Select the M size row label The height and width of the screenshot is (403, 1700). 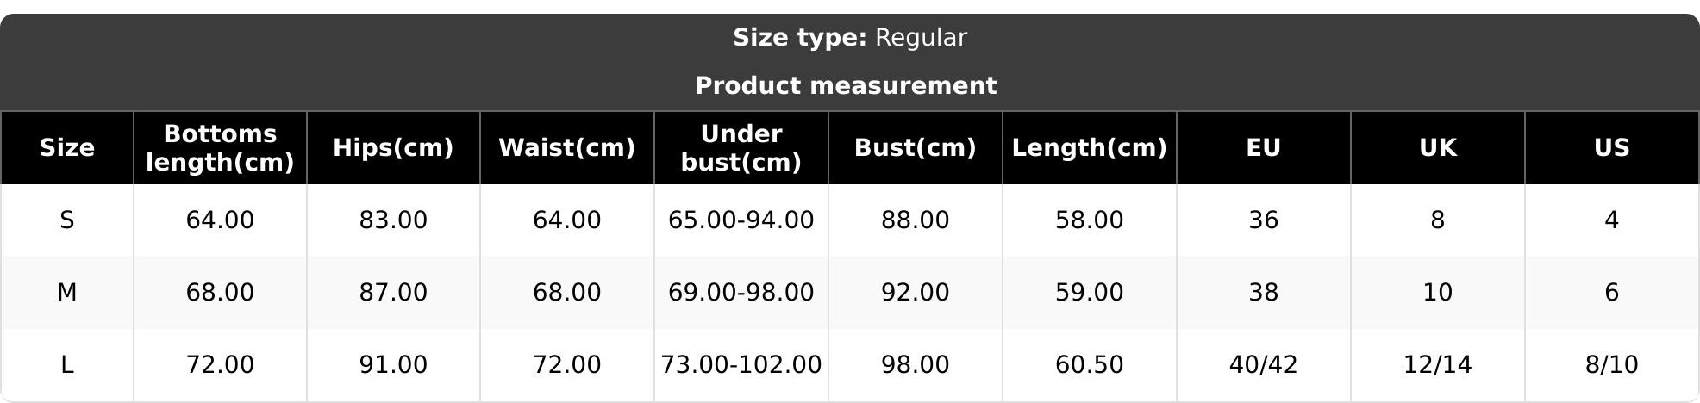point(66,293)
